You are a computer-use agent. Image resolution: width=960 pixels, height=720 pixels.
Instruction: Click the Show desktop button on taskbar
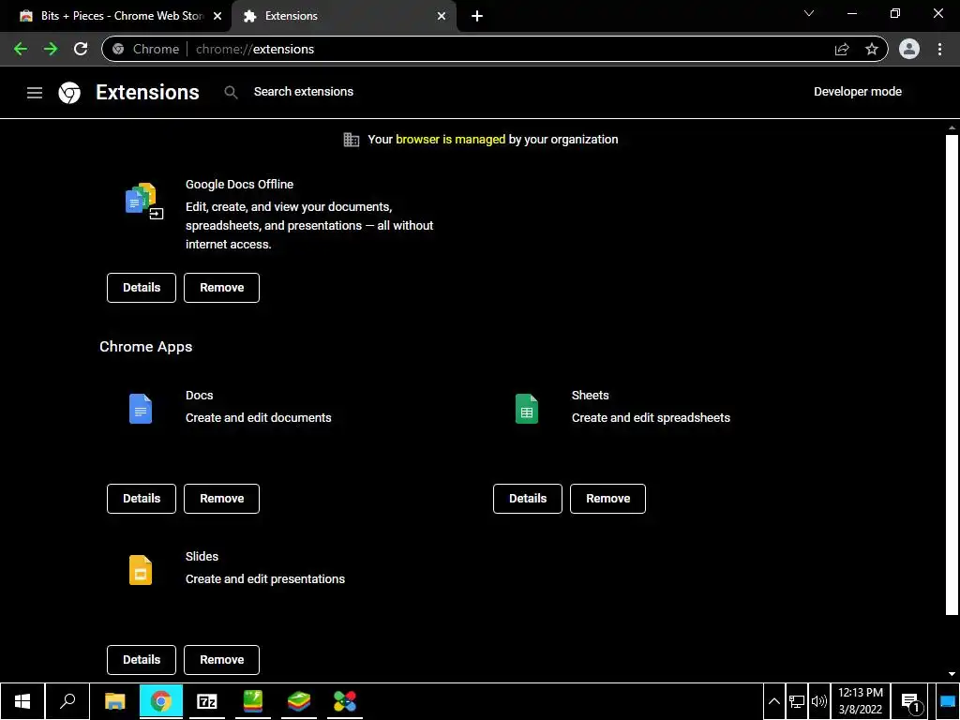pyautogui.click(x=948, y=701)
